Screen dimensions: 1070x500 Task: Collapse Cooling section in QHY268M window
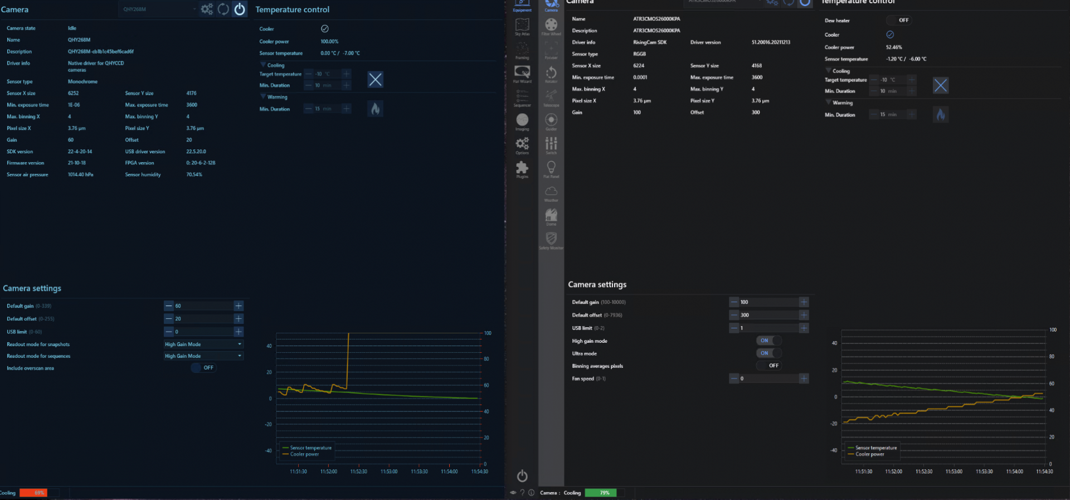[x=263, y=65]
